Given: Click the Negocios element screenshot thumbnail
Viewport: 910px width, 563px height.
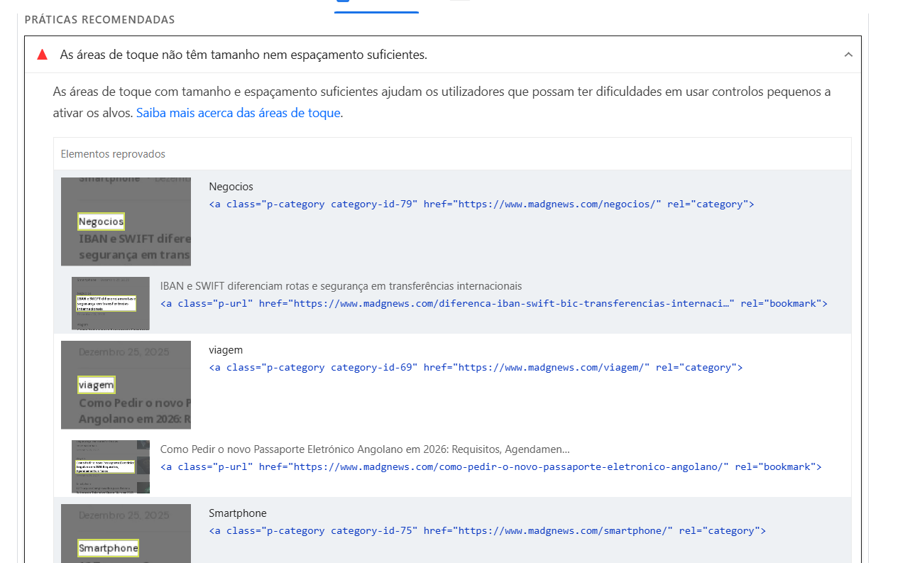Looking at the screenshot, I should [126, 222].
